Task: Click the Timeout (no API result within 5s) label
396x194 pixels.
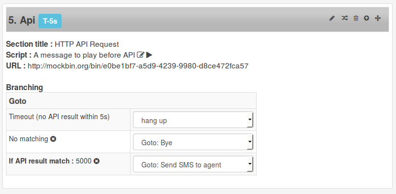Action: click(59, 117)
